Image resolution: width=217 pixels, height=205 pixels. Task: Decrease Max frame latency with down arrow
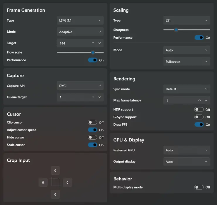(x=206, y=100)
